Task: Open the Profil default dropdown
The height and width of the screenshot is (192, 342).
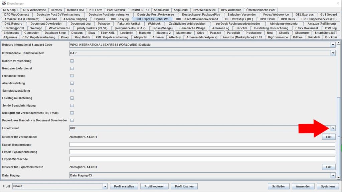Action: coord(105,186)
